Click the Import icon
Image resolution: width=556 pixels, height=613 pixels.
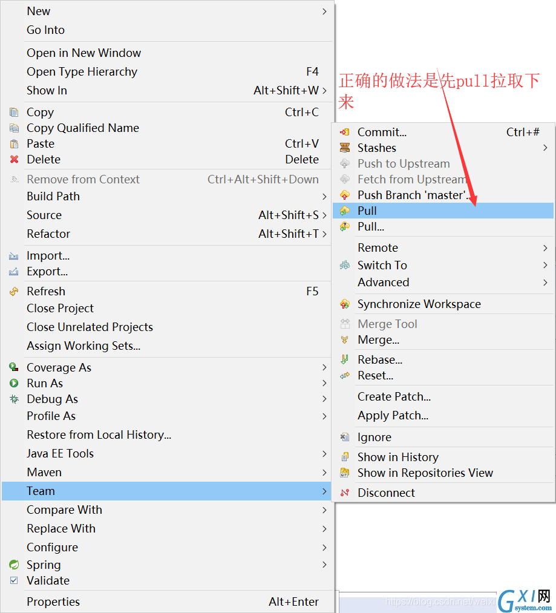coord(14,256)
